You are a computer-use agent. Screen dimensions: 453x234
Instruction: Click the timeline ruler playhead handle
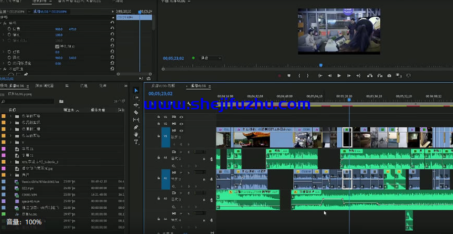349,99
